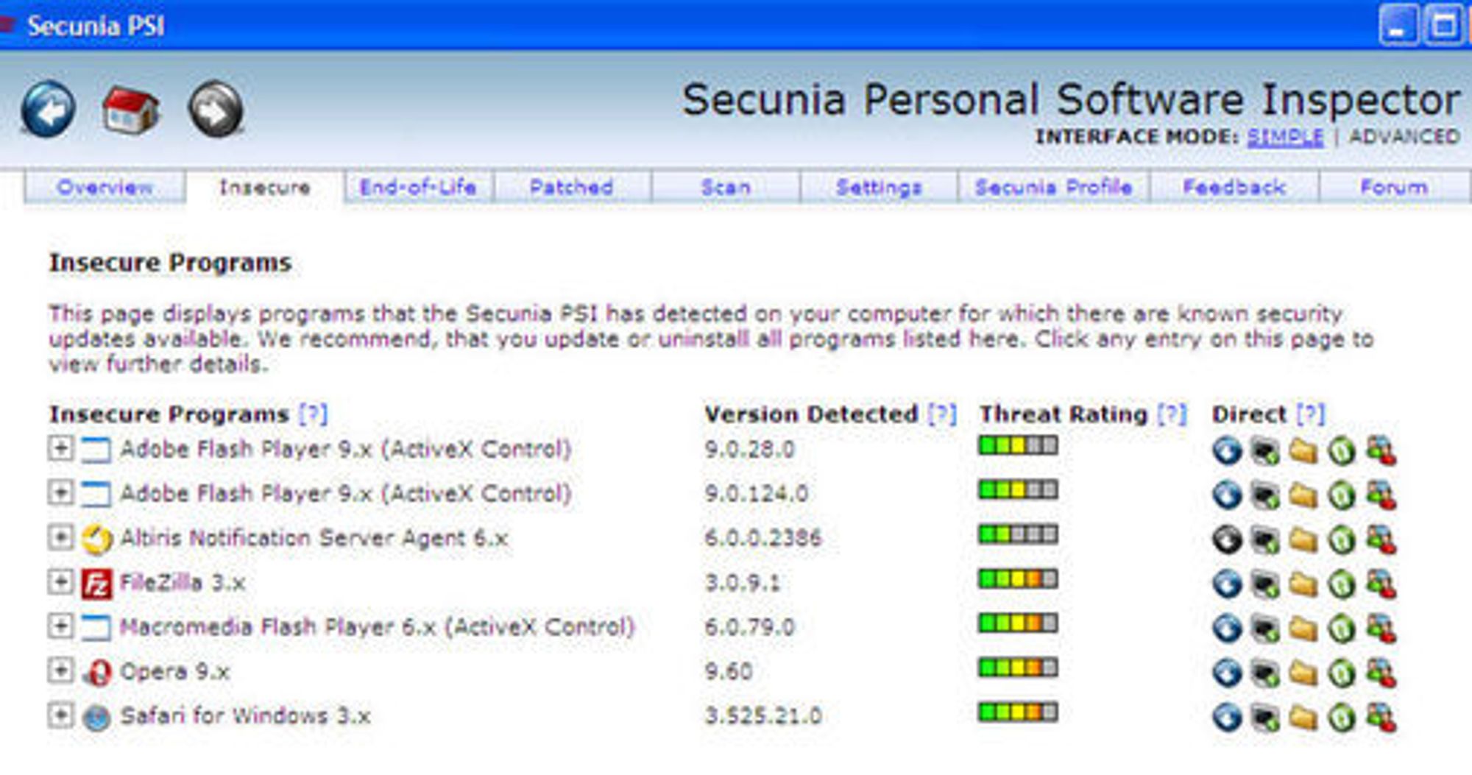Expand the Macromedia Flash Player 6.x entry

[61, 626]
